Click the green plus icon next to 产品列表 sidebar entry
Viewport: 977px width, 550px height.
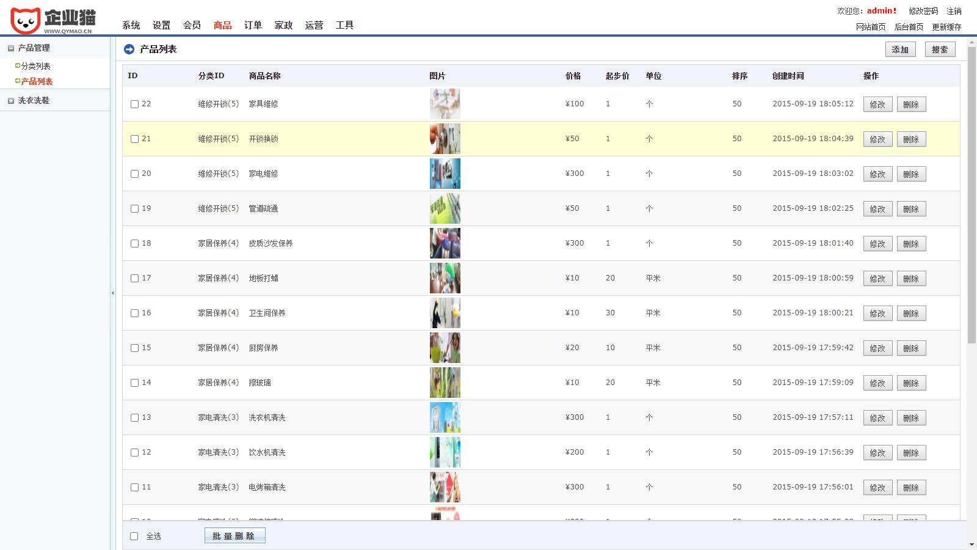[16, 80]
